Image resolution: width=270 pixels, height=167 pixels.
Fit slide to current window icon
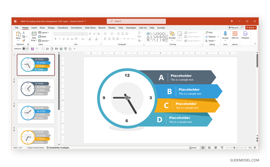255,148
